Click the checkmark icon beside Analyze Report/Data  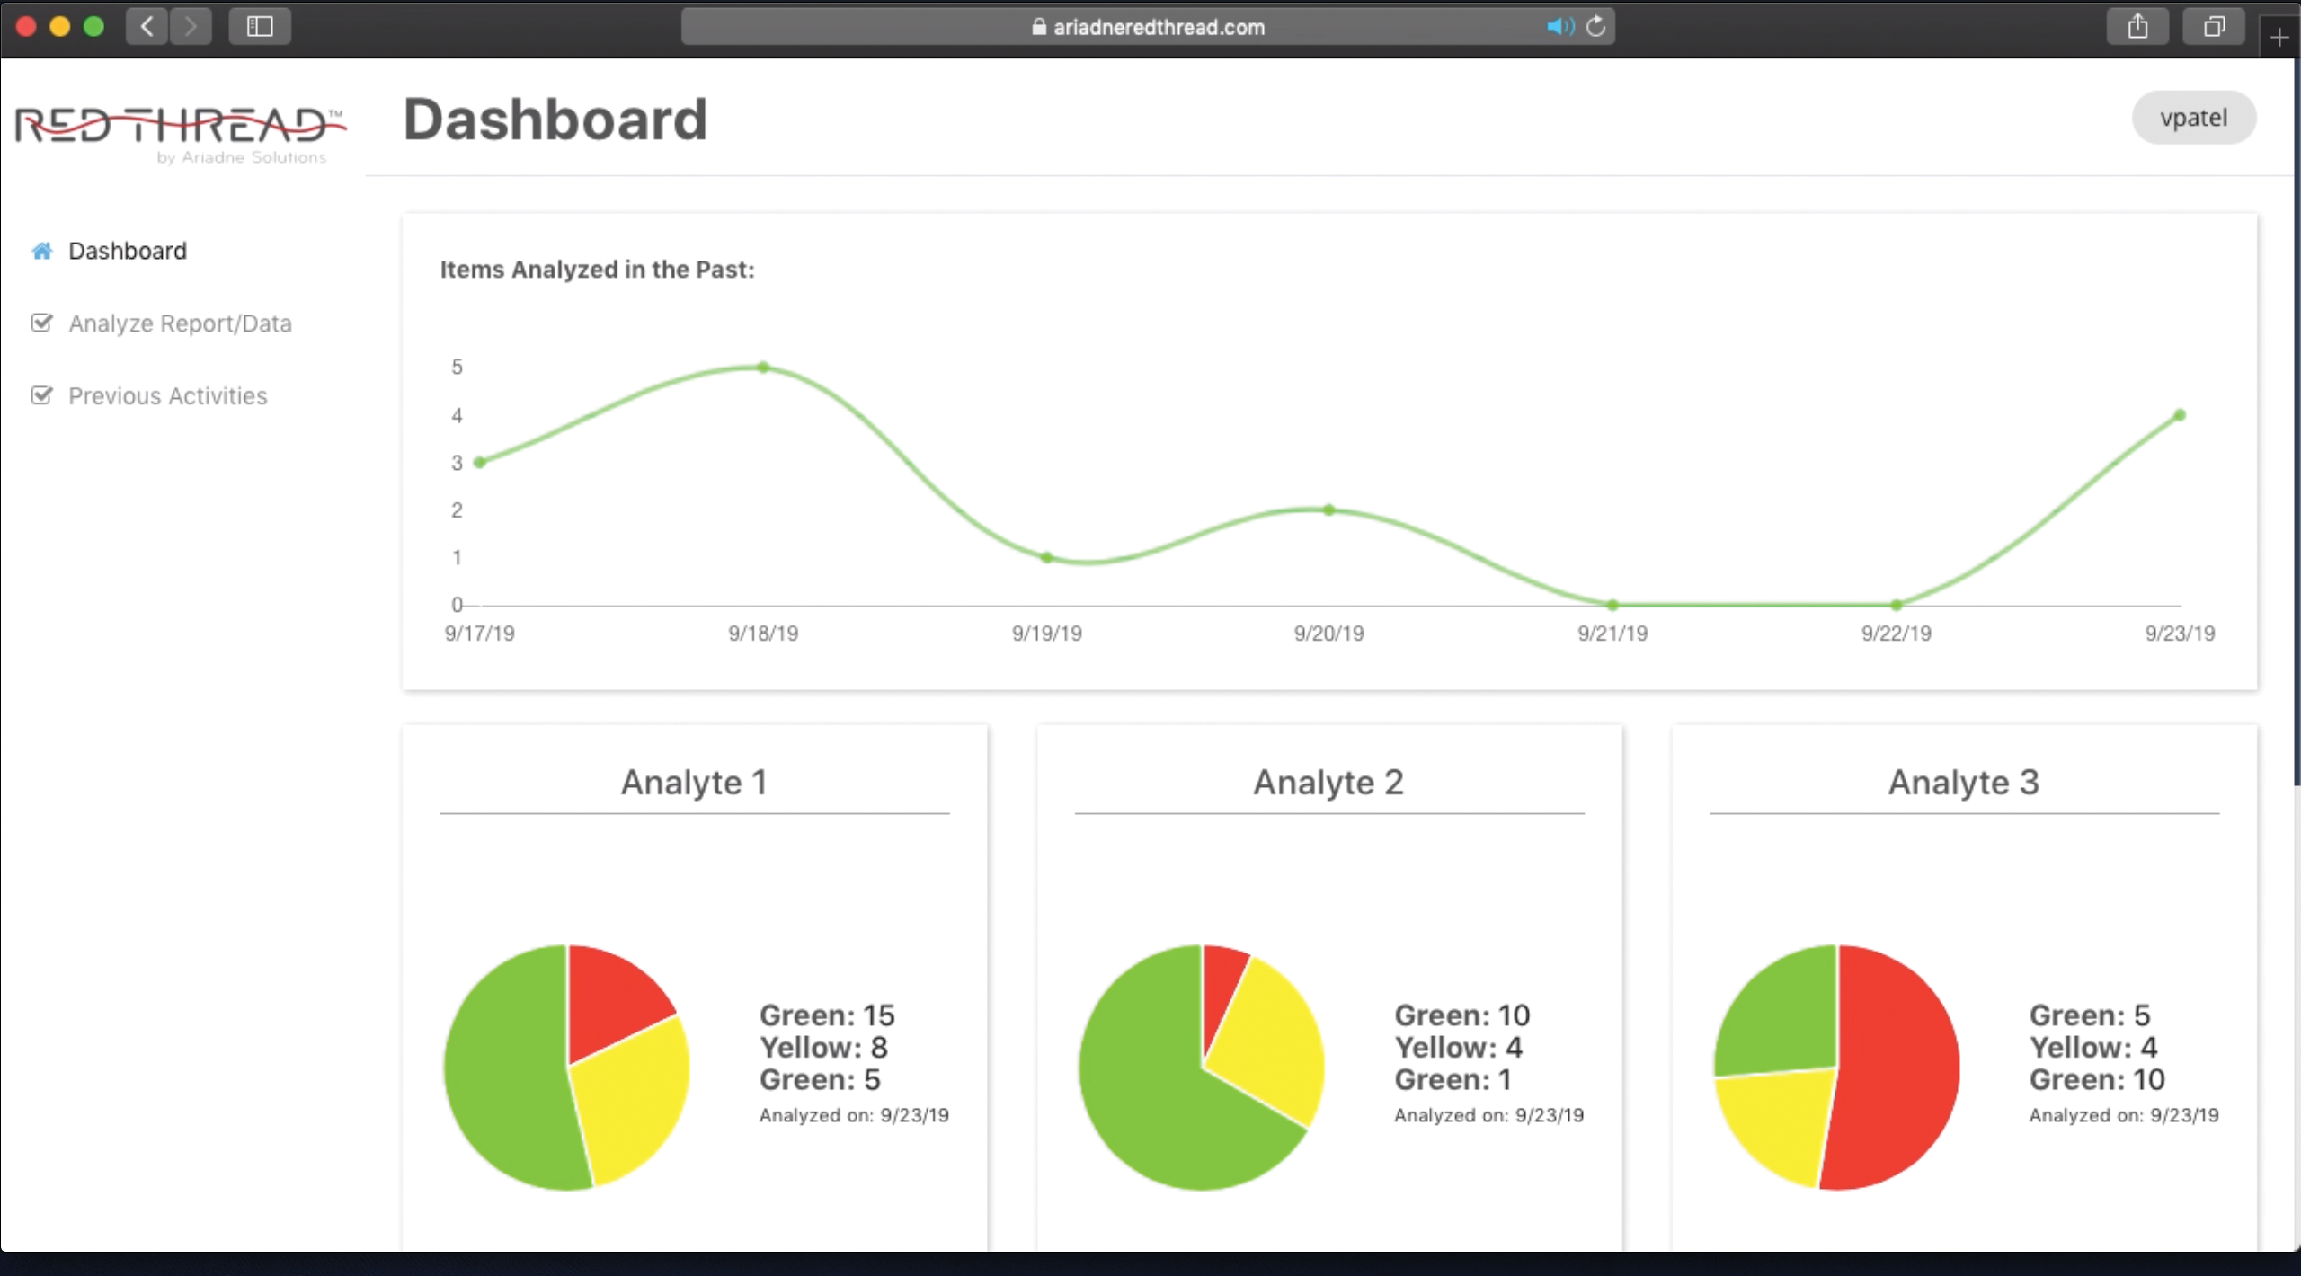[42, 323]
